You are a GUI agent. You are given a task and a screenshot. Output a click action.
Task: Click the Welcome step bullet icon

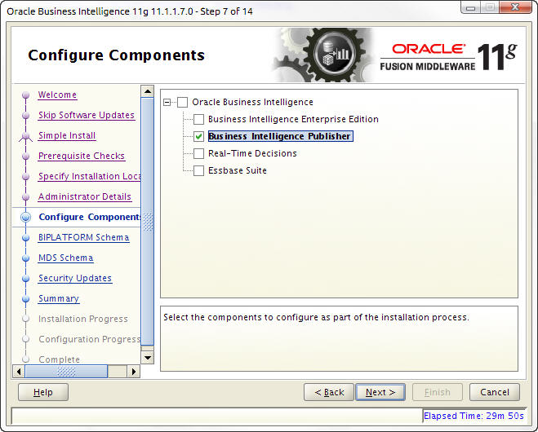26,95
